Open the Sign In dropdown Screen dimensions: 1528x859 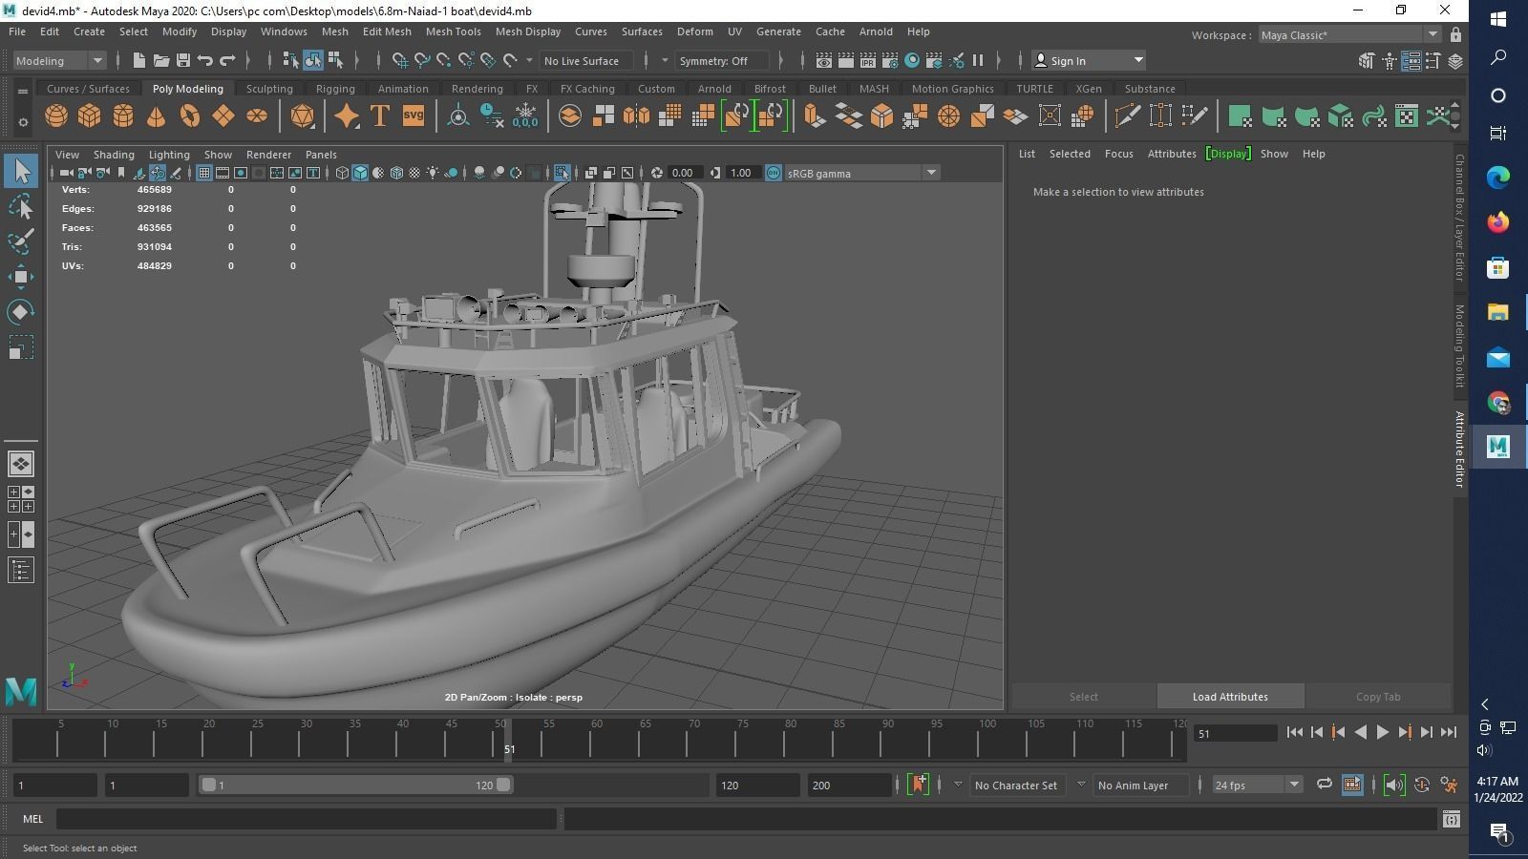(x=1089, y=60)
